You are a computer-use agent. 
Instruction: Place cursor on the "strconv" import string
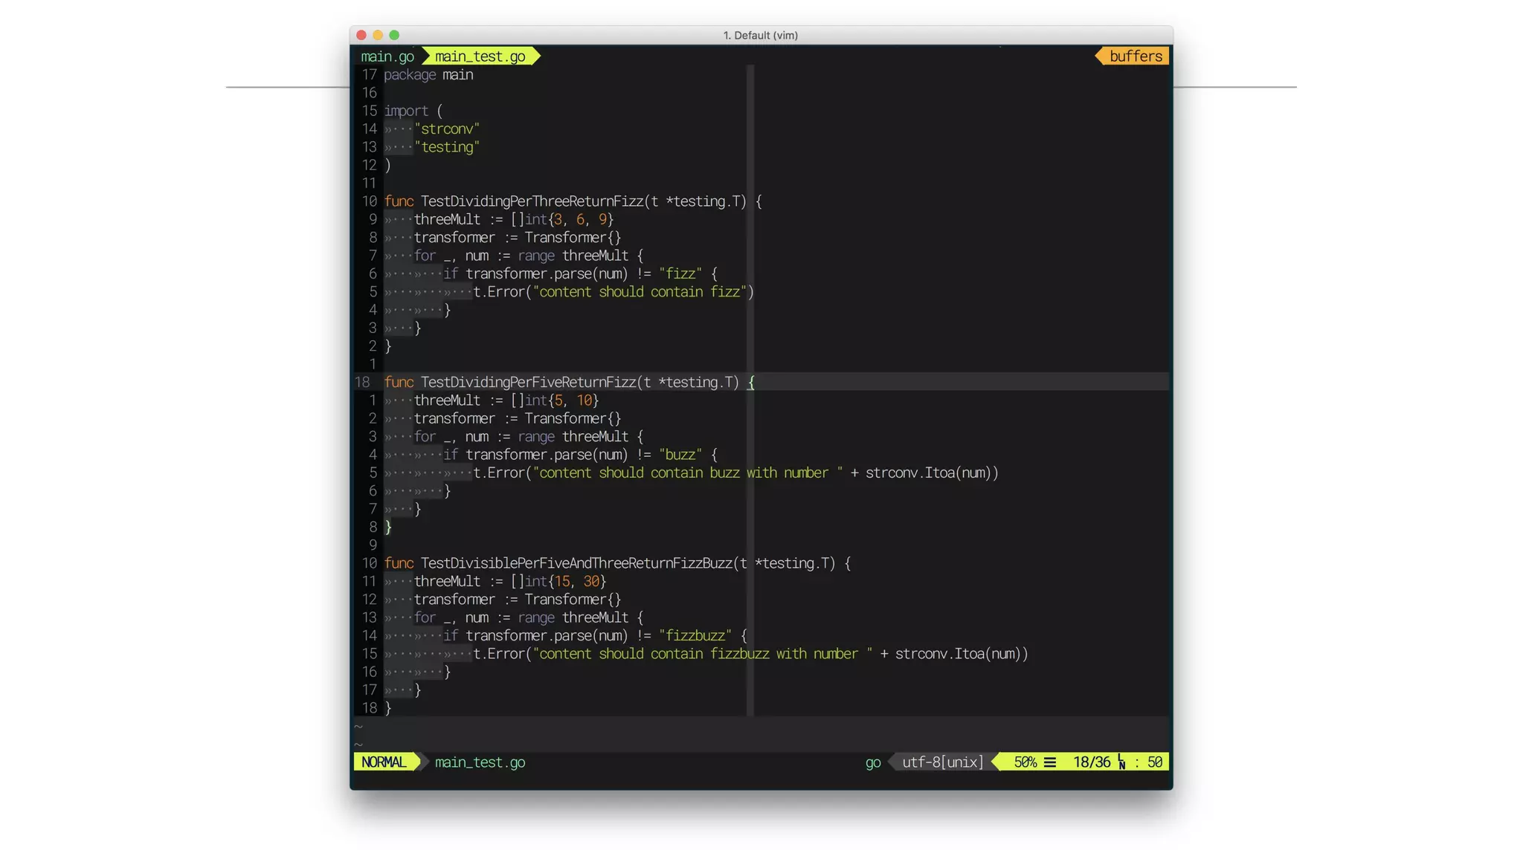(x=447, y=129)
